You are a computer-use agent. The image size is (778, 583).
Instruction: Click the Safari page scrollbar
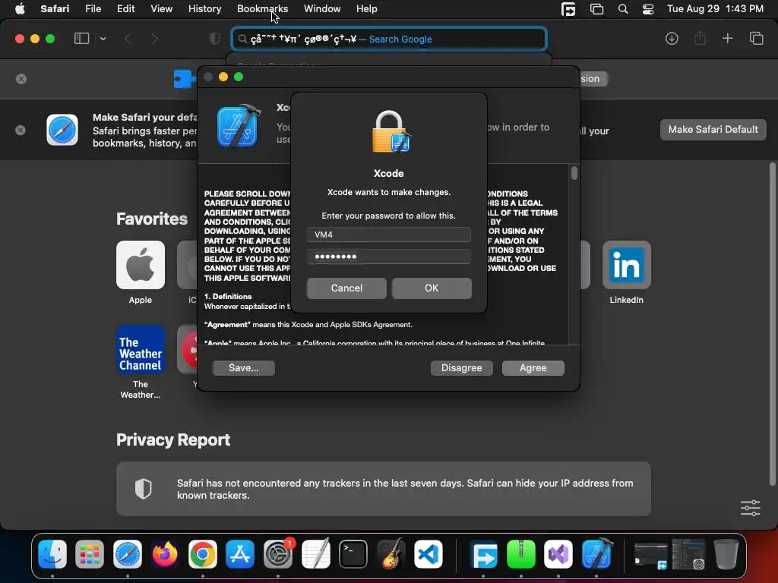(x=772, y=324)
